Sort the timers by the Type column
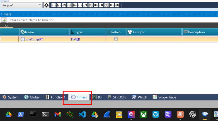This screenshot has width=218, height=121. tap(87, 32)
